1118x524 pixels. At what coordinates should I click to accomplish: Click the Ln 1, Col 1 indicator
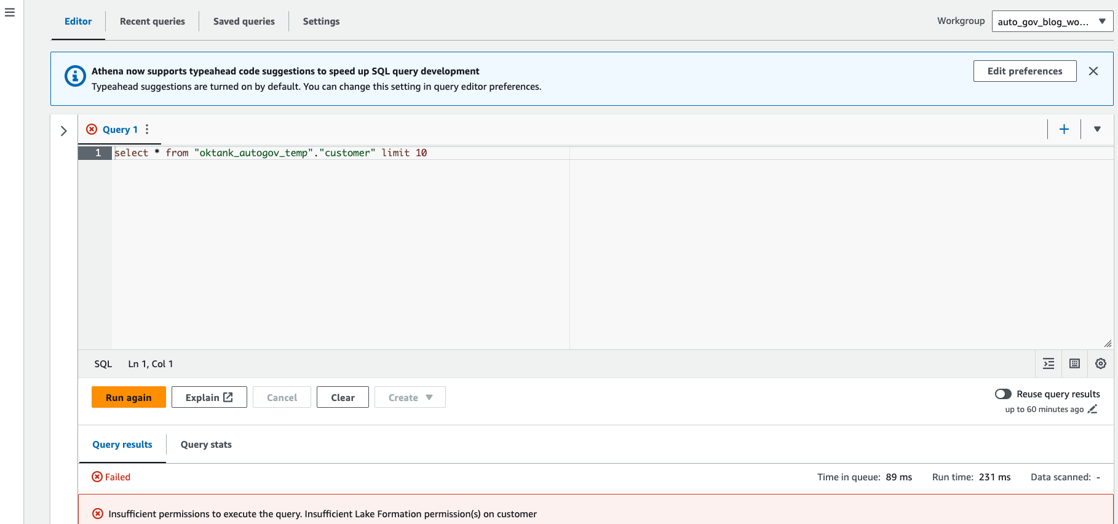pyautogui.click(x=151, y=363)
